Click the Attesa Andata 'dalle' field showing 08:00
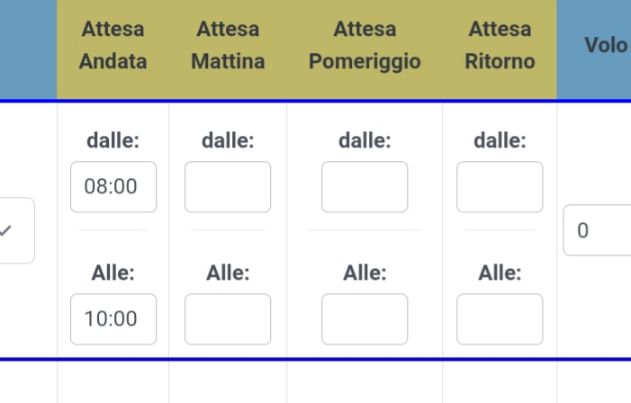The height and width of the screenshot is (403, 631). tap(113, 187)
